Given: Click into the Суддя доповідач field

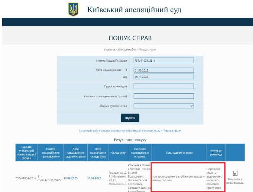Looking at the screenshot, I should (x=163, y=87).
